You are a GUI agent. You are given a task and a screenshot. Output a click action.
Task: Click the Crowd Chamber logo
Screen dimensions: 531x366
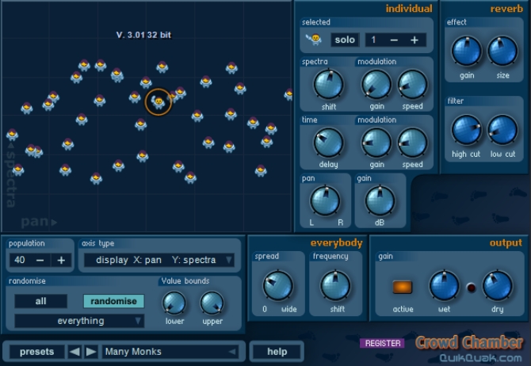click(x=469, y=343)
